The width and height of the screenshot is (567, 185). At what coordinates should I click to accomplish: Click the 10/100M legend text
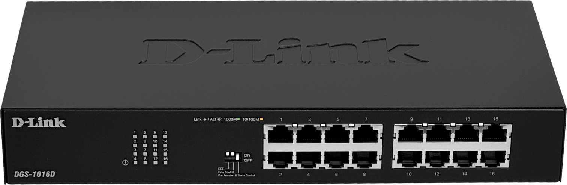[x=250, y=120]
